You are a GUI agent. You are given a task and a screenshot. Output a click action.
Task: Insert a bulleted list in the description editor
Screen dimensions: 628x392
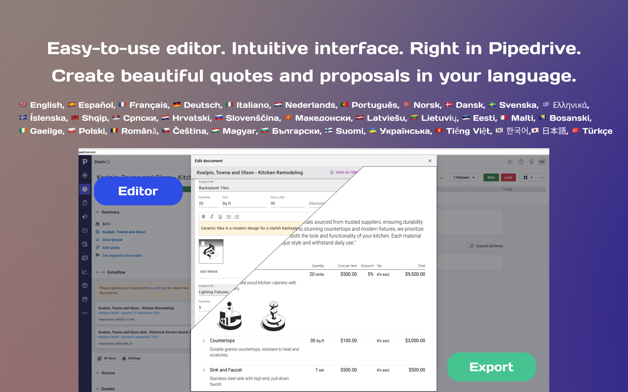click(x=228, y=217)
